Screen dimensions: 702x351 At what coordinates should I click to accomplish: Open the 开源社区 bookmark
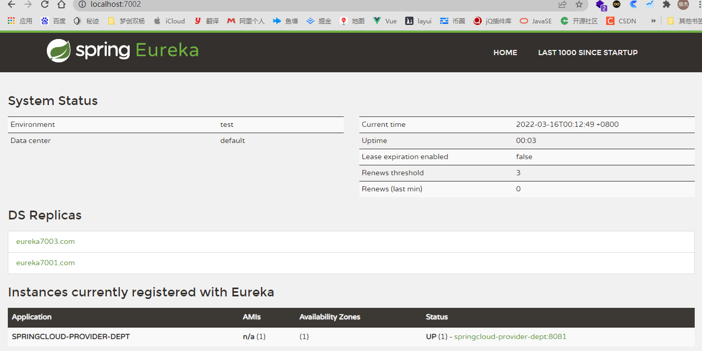click(579, 21)
